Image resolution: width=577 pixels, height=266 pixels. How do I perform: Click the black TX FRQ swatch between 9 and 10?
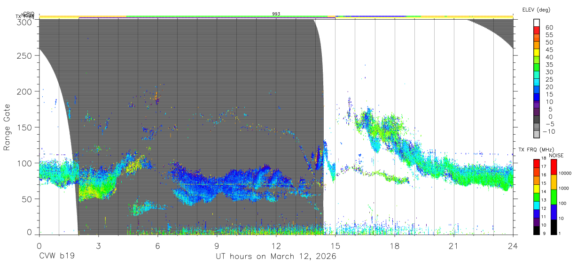click(536, 229)
